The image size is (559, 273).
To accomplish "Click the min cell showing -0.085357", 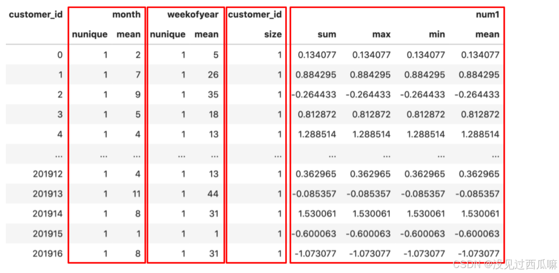I will tap(424, 194).
